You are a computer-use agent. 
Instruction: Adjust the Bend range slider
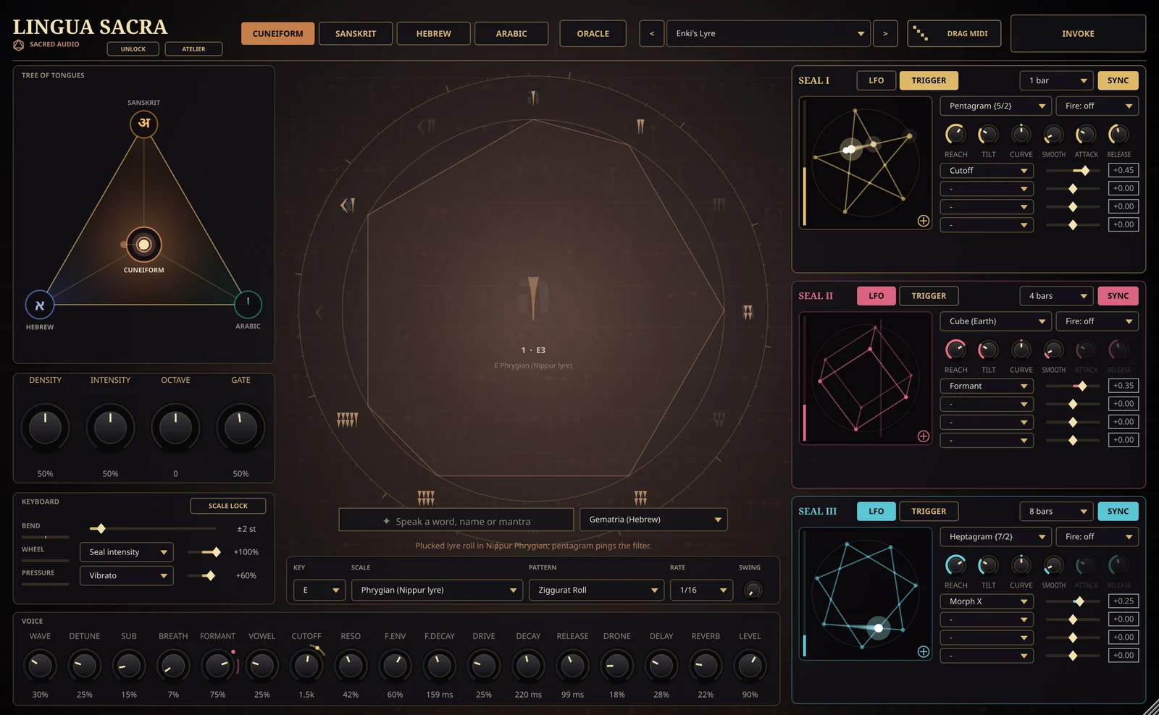[x=152, y=529]
